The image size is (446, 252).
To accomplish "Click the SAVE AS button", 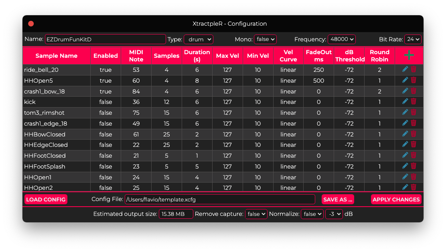I will coord(338,199).
